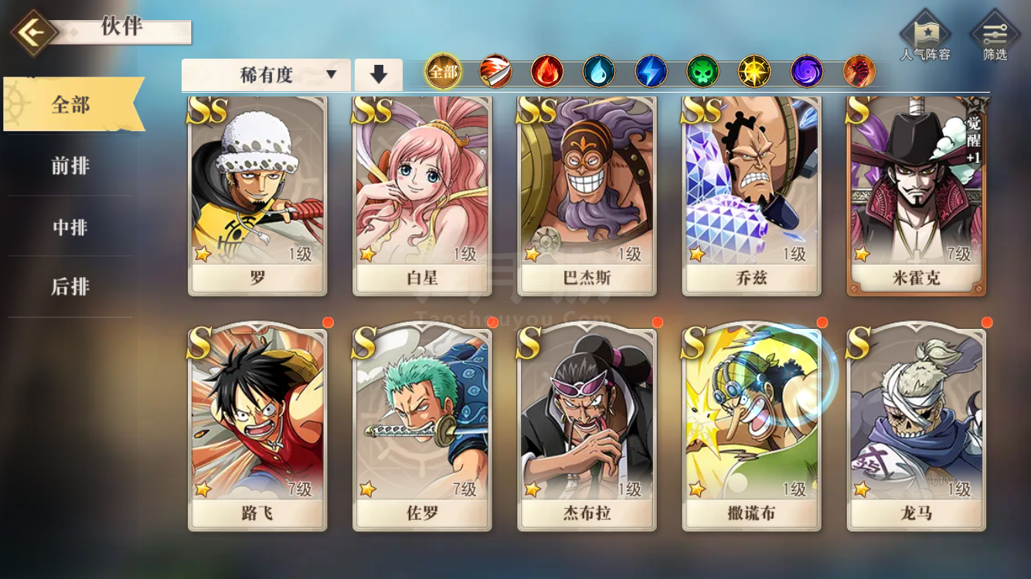Select the 前排 tab
The image size is (1031, 579).
click(70, 165)
